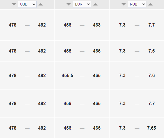Select the RUB sell rate 7.65

tap(152, 128)
